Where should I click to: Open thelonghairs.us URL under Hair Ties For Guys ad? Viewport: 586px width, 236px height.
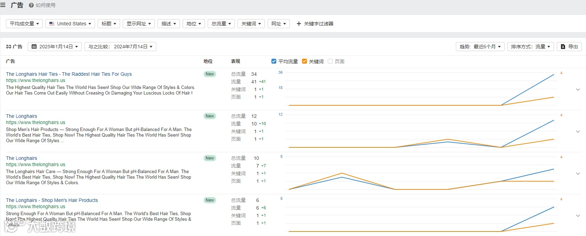(35, 80)
